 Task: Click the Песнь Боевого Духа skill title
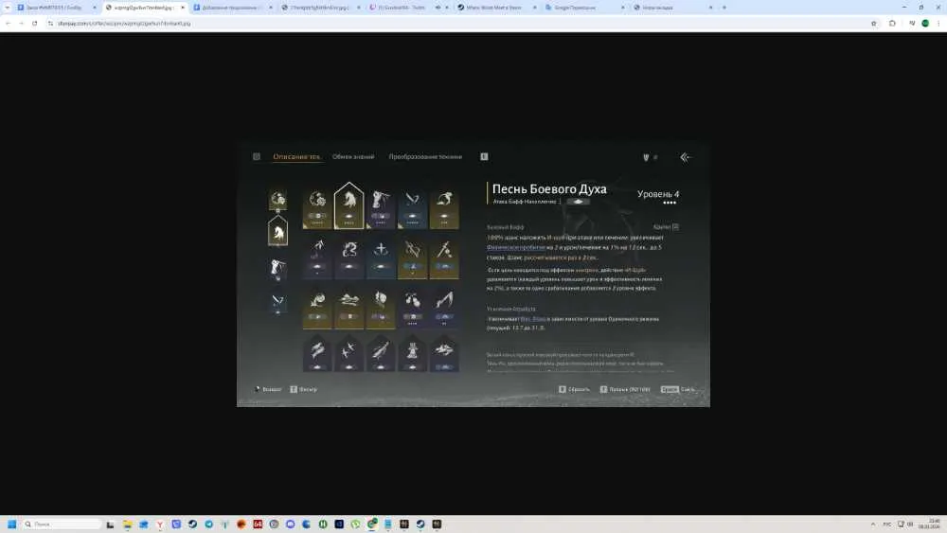click(549, 189)
